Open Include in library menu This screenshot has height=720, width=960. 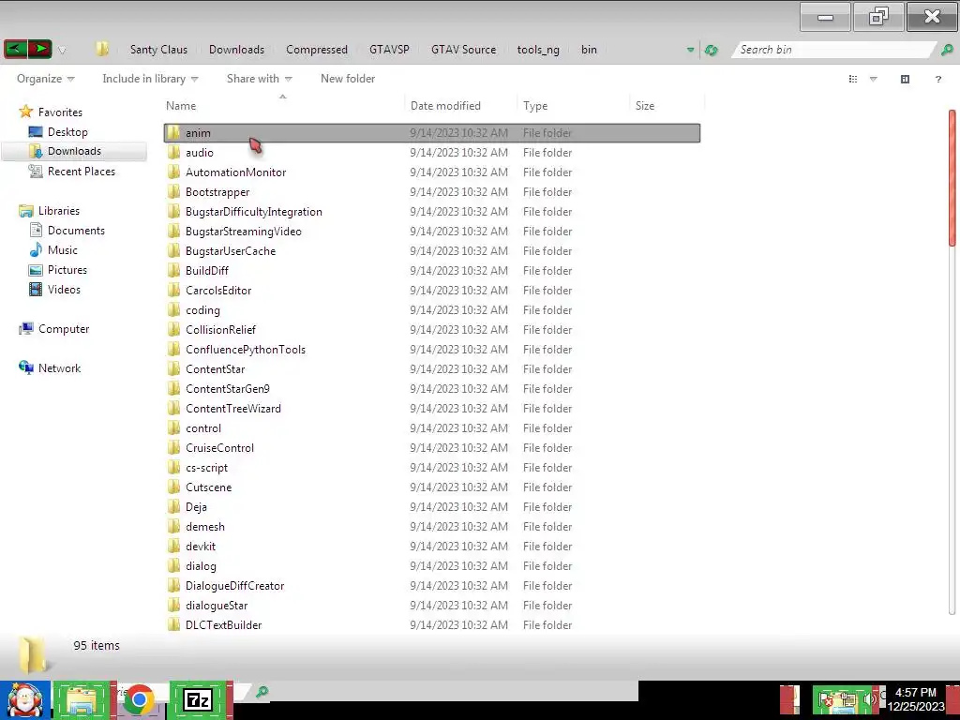pyautogui.click(x=150, y=79)
